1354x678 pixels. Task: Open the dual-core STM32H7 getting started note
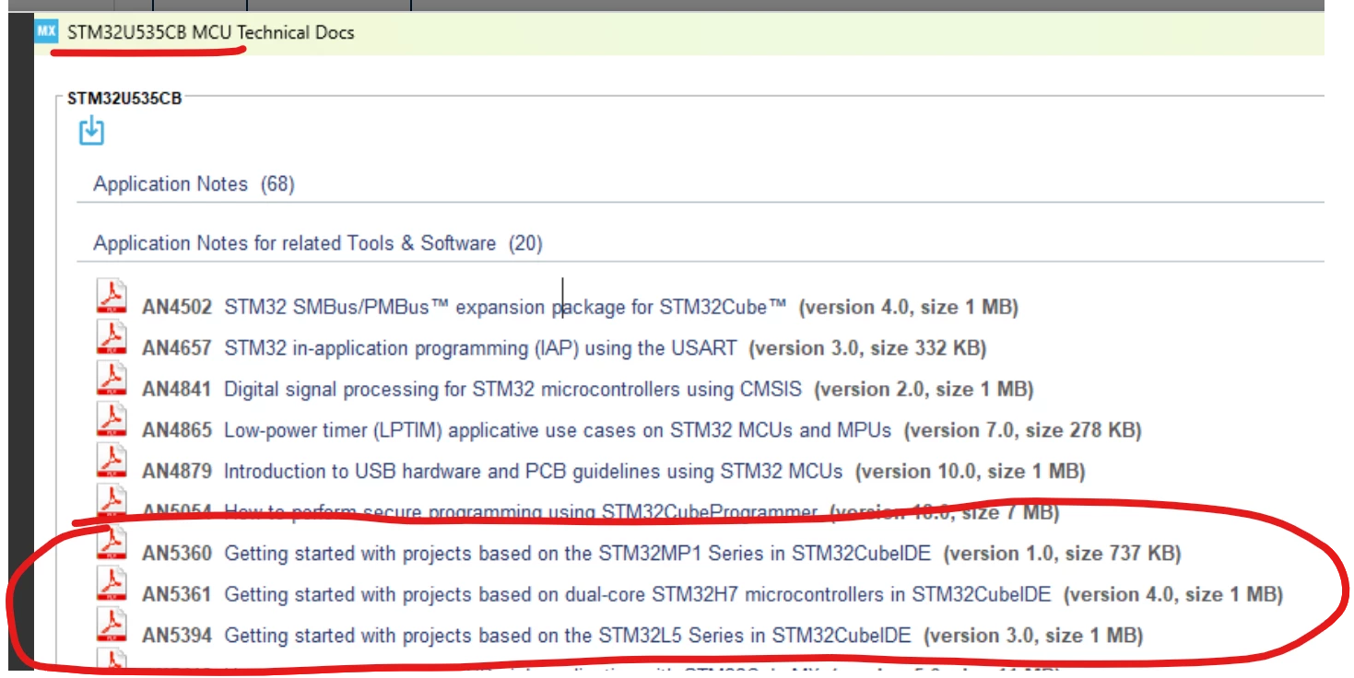click(x=638, y=594)
